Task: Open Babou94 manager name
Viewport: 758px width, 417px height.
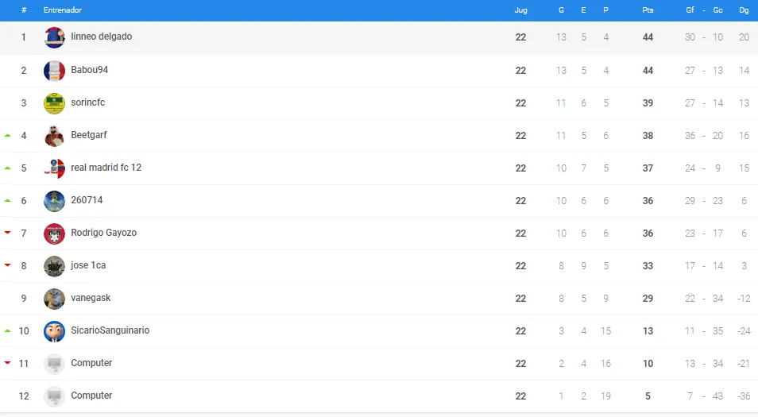Action: click(90, 70)
